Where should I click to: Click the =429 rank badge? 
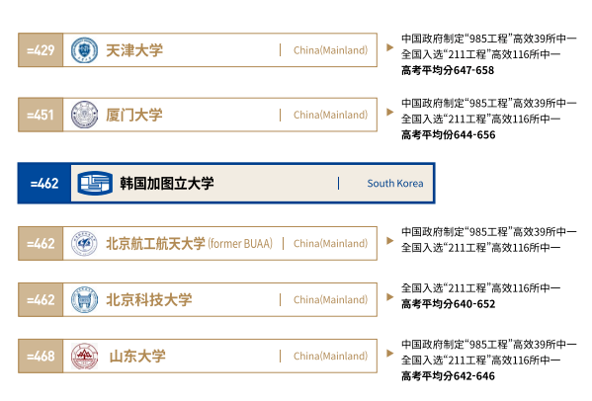pos(41,50)
